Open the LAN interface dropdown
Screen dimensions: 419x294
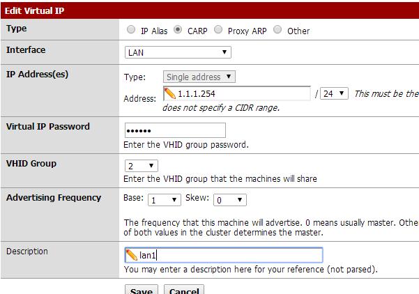point(178,52)
